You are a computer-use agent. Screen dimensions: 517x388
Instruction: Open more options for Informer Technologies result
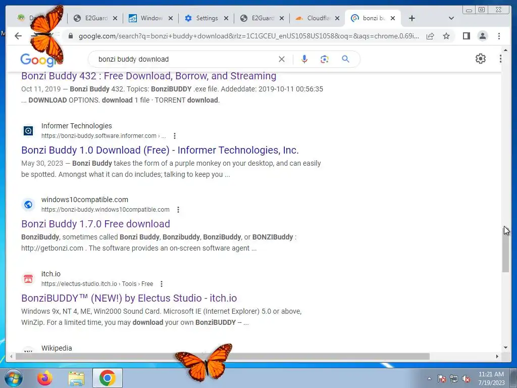click(175, 136)
